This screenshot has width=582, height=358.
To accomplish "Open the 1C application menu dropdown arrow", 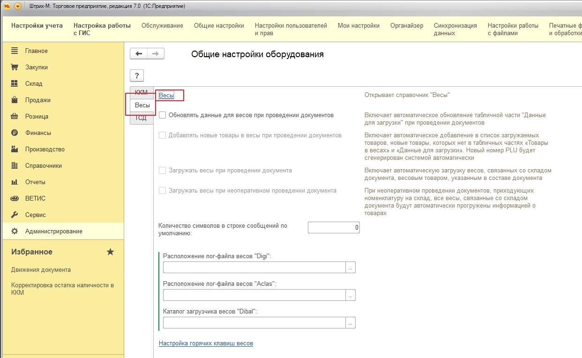I will coord(18,6).
